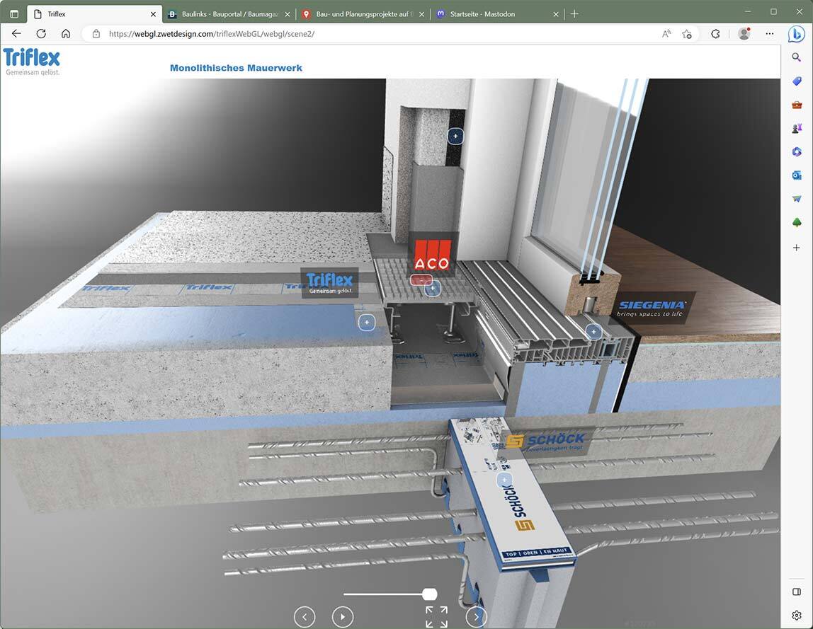Viewport: 813px width, 629px height.
Task: Click the red marker on grate
Action: click(421, 279)
